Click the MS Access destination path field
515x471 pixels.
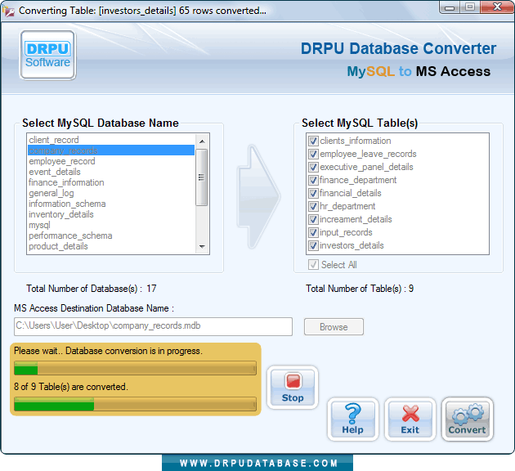click(x=153, y=326)
